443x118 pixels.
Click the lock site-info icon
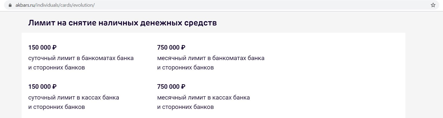10,5
